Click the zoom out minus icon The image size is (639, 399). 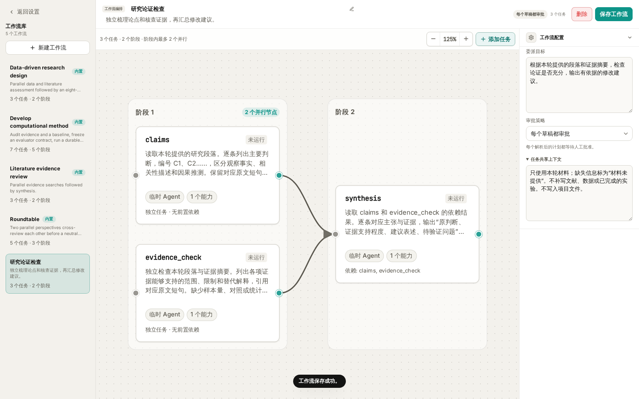point(433,39)
